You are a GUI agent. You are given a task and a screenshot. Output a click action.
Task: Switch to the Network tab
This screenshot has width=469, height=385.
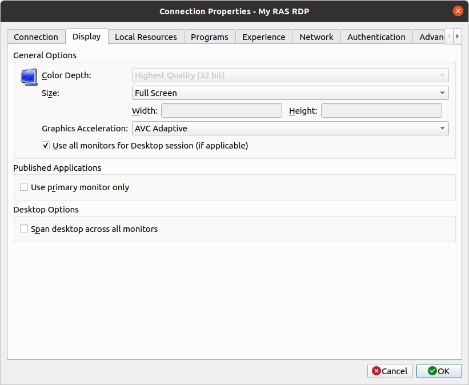(x=316, y=37)
